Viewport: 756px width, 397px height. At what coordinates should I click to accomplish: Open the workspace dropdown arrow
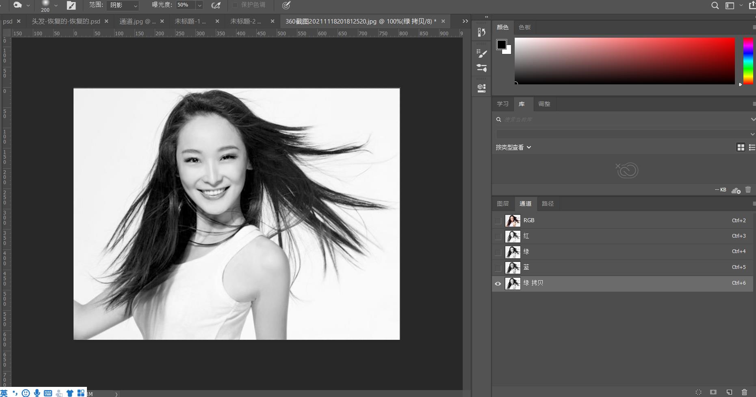(741, 6)
